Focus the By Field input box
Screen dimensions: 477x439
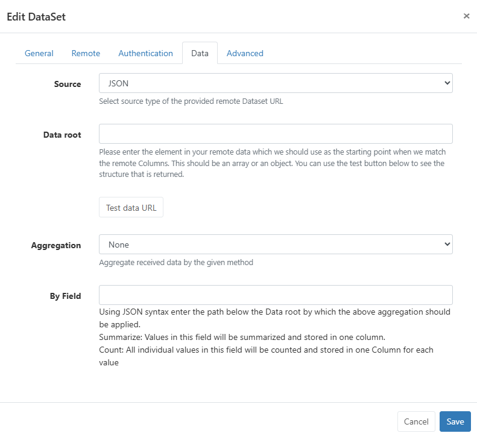pyautogui.click(x=276, y=295)
